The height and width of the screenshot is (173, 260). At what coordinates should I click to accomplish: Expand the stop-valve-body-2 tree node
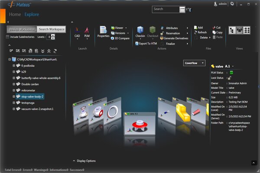[14, 96]
